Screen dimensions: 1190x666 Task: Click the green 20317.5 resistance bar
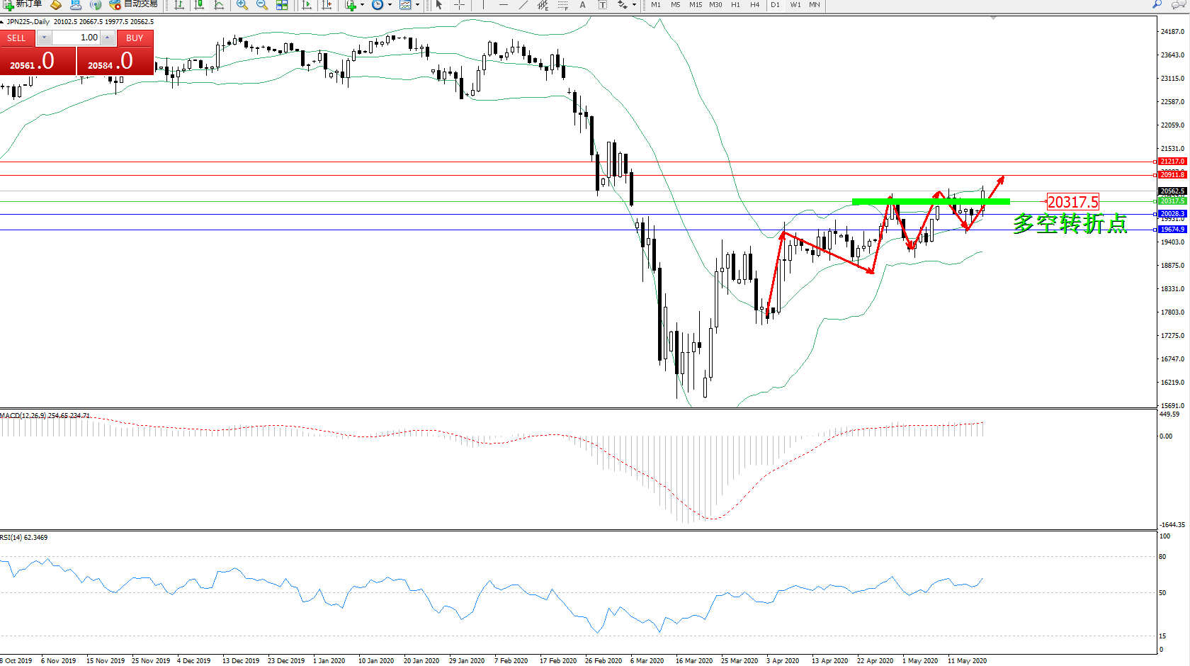pos(930,202)
